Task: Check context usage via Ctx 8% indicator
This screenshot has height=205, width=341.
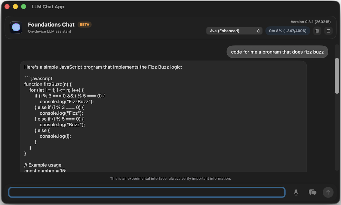Action: click(287, 31)
